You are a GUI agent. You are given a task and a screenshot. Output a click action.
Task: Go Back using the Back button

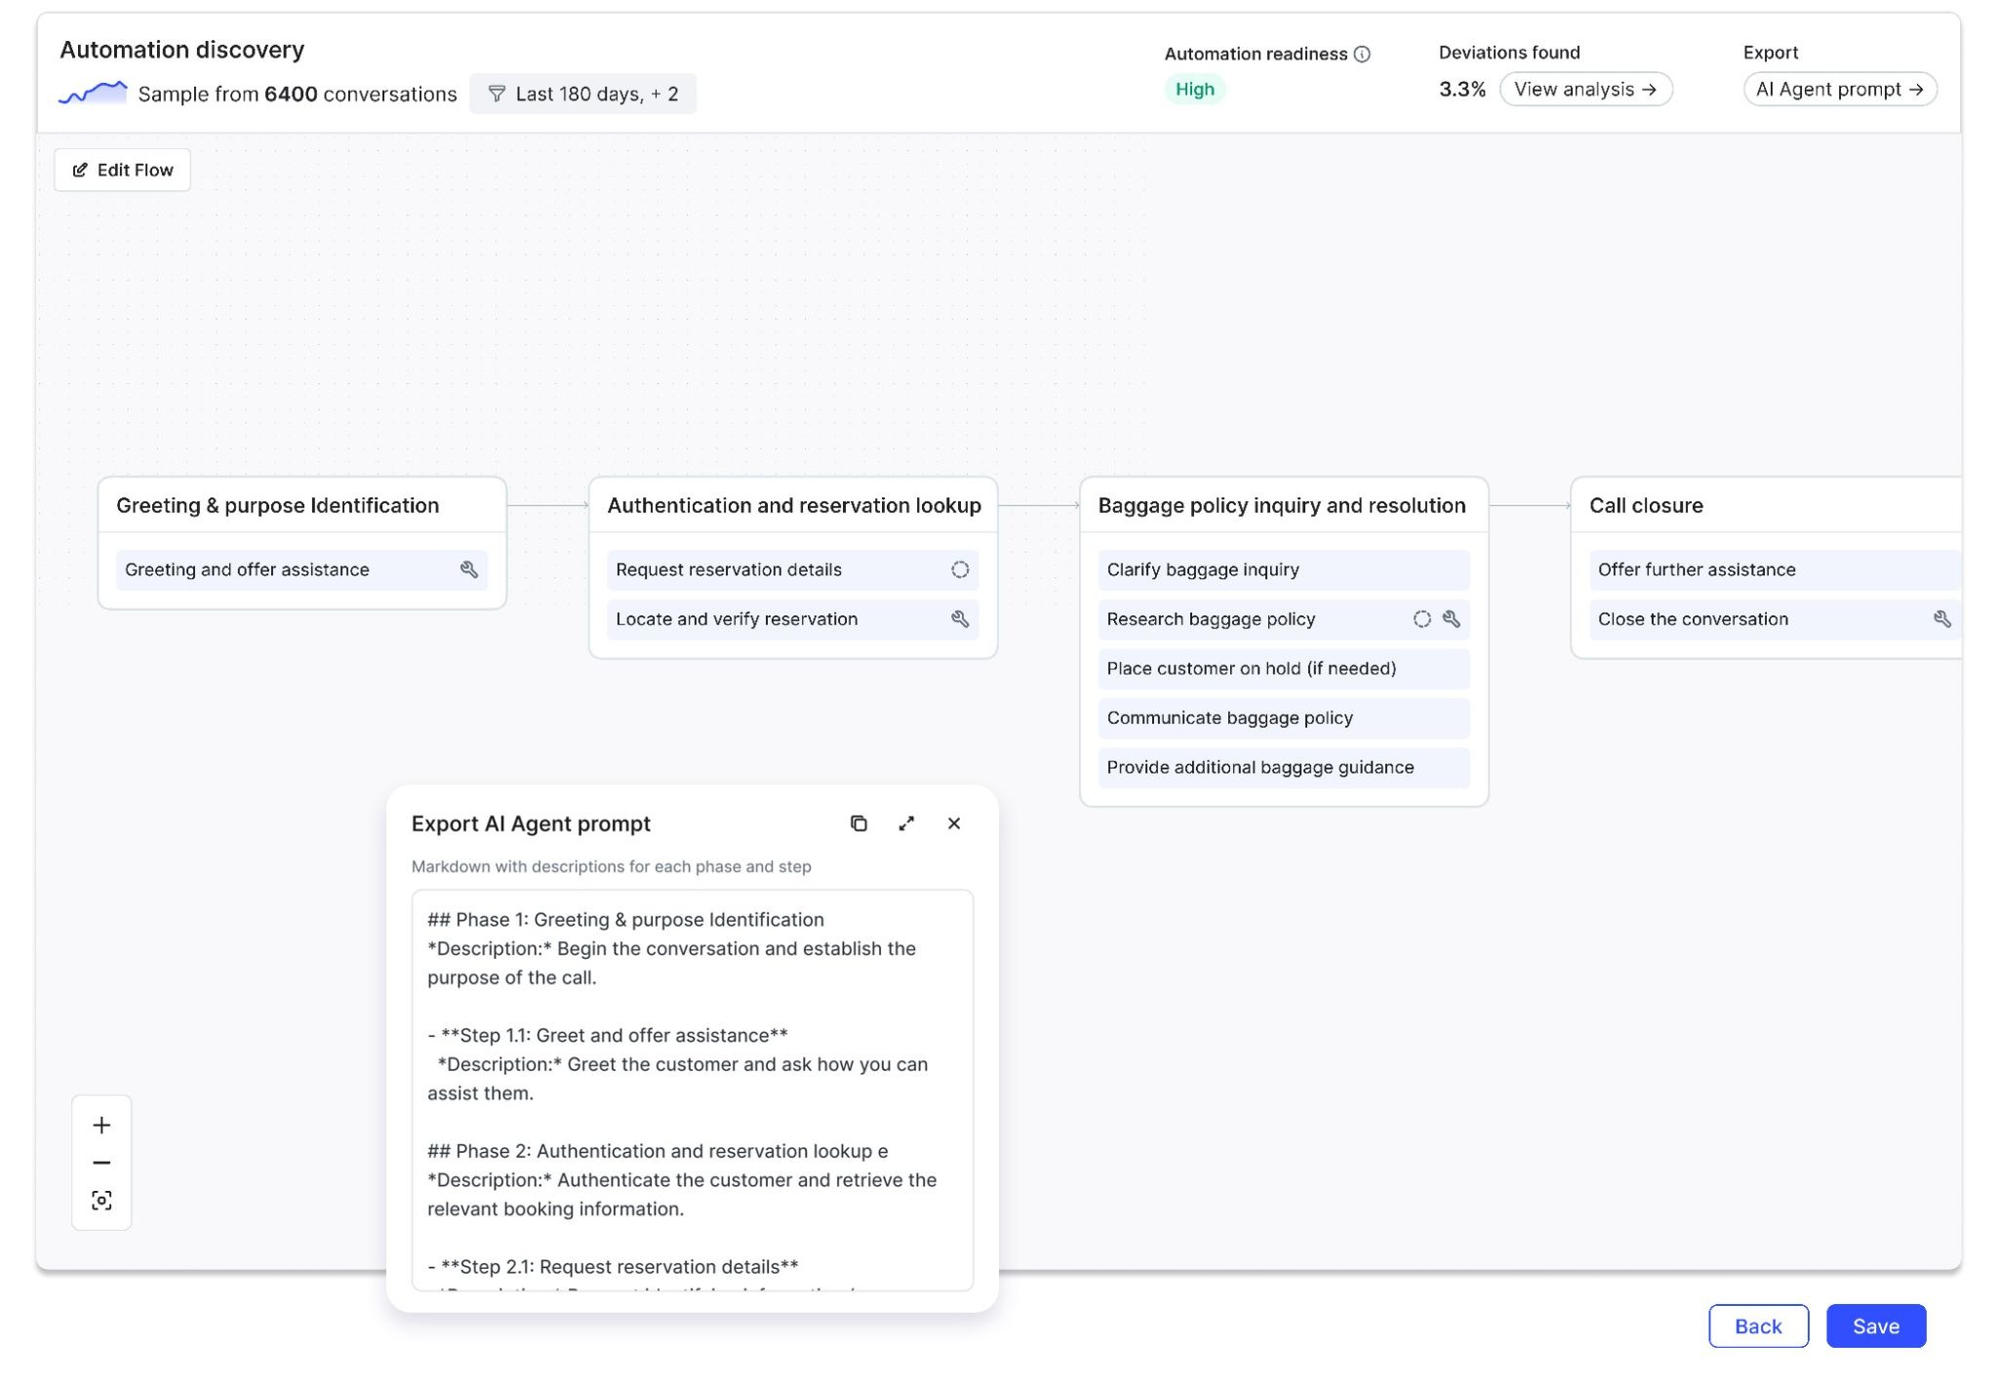tap(1758, 1326)
